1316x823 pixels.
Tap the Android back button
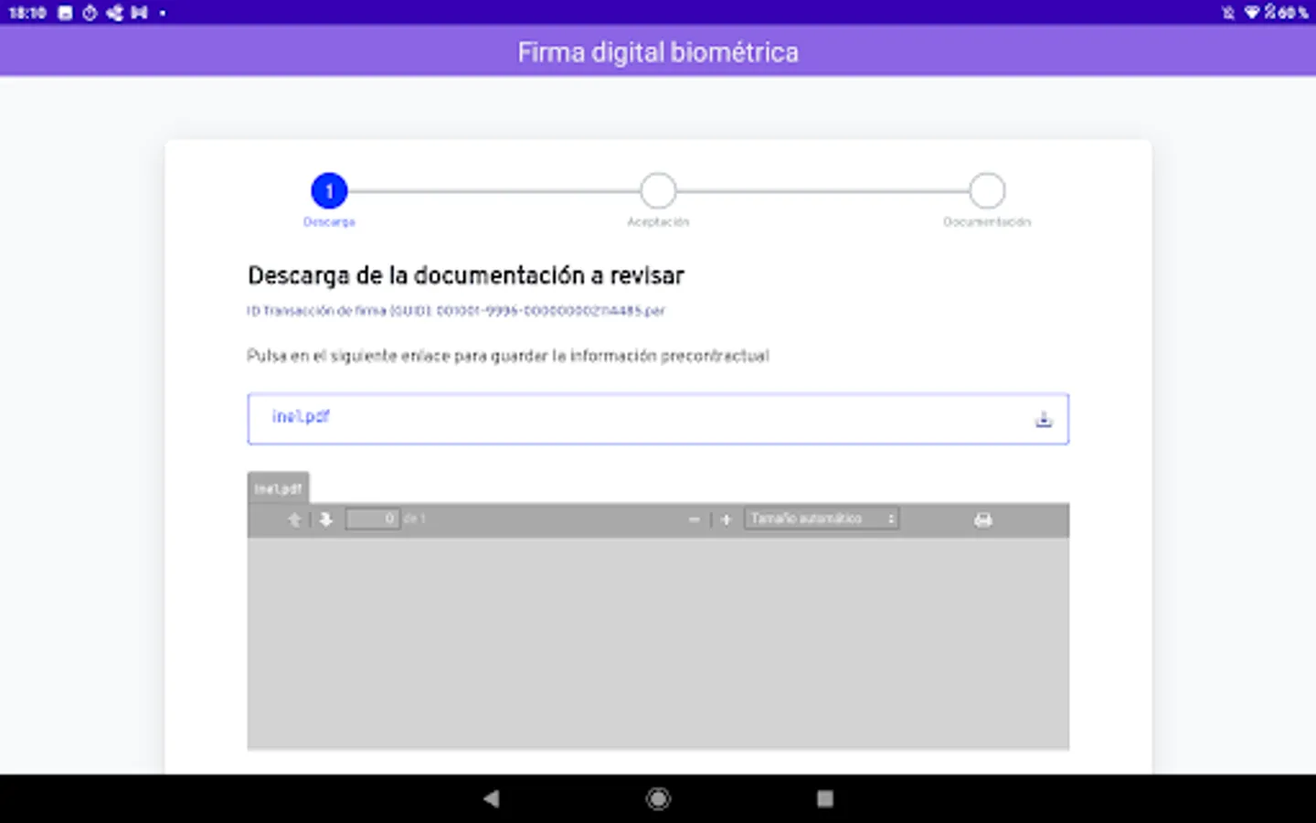coord(492,798)
